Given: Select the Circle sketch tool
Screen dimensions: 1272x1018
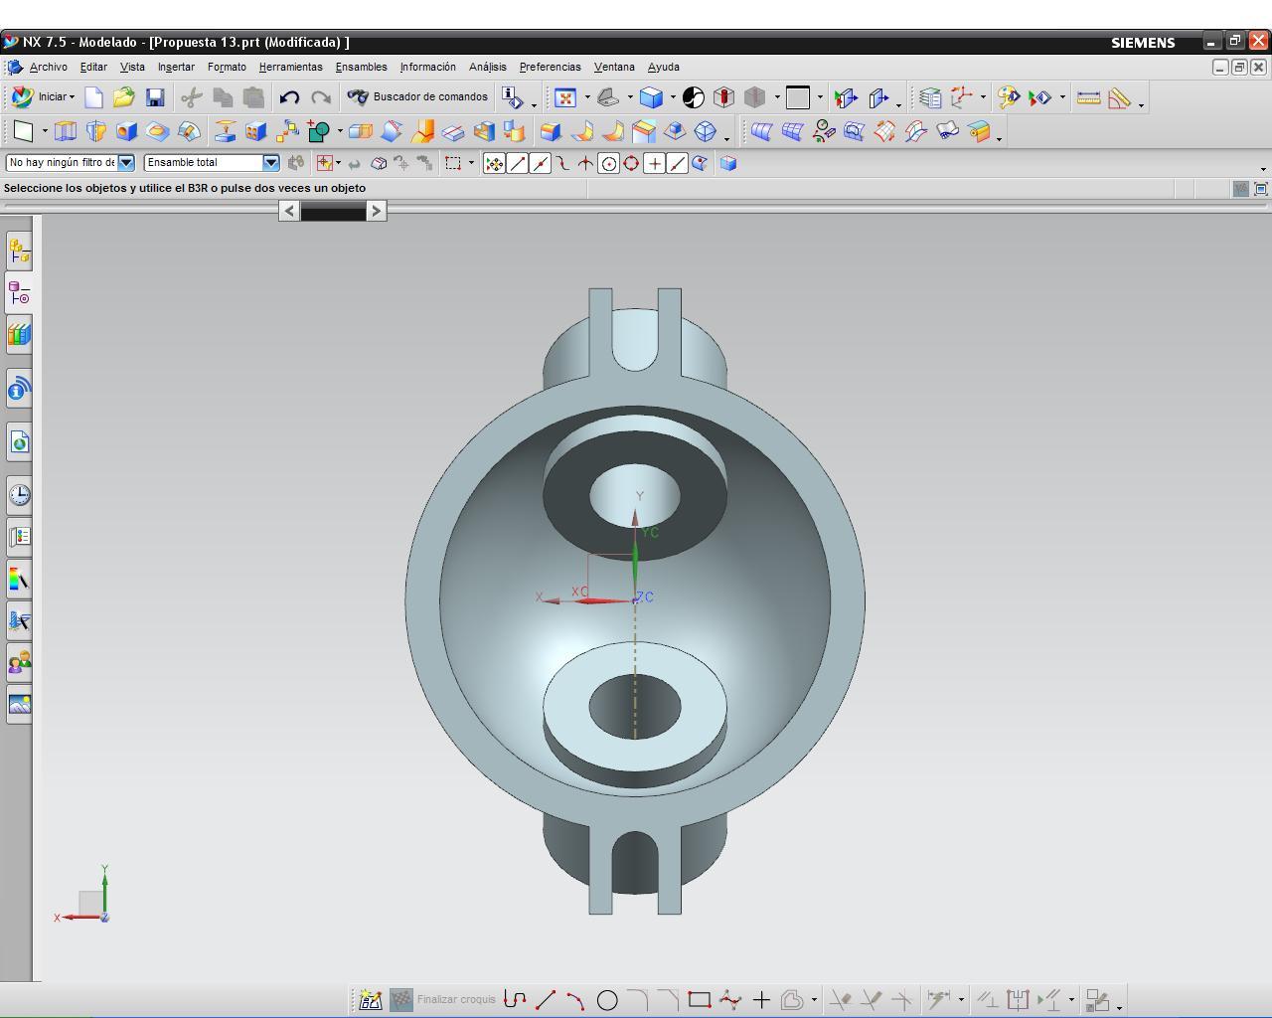Looking at the screenshot, I should (607, 1000).
